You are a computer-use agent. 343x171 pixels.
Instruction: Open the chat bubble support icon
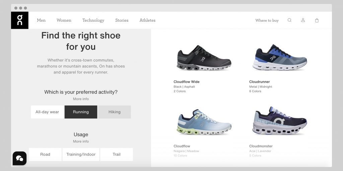(20, 158)
